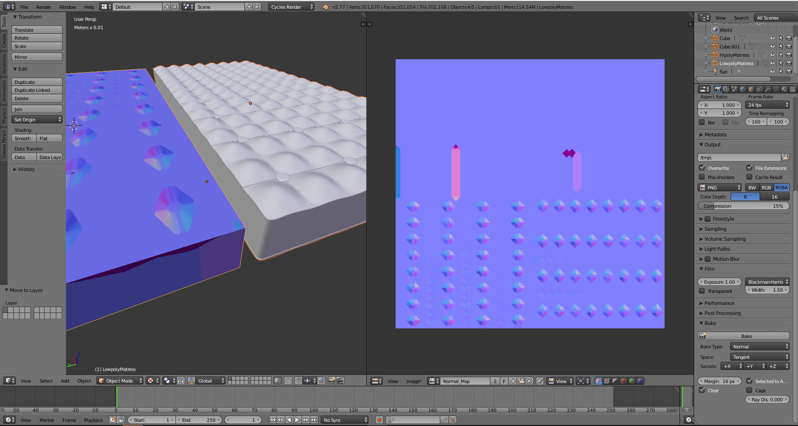Open the PNG file format dropdown
The width and height of the screenshot is (798, 426).
coord(720,187)
